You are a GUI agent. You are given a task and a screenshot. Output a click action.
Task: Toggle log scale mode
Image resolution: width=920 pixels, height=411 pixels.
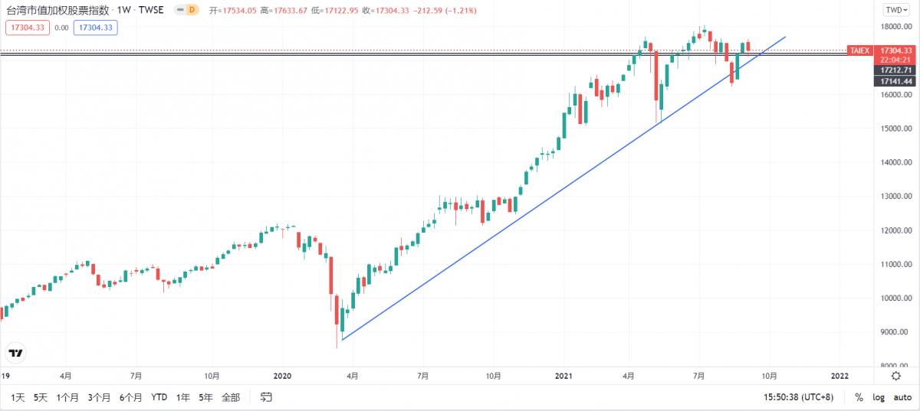(x=878, y=397)
